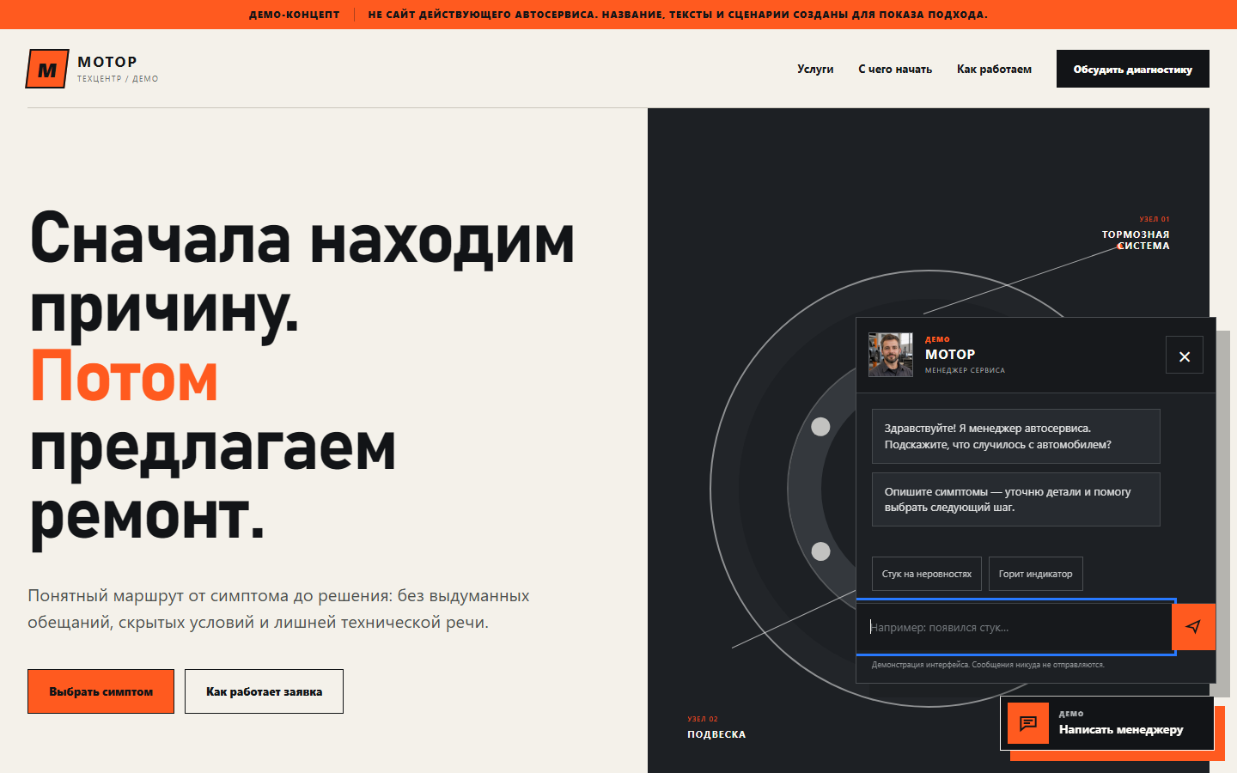This screenshot has height=773, width=1237.
Task: Click the Понятный маршрут description paragraph
Action: pos(278,609)
